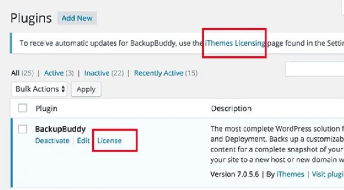
Task: Click the Add New plugin button
Action: point(77,18)
